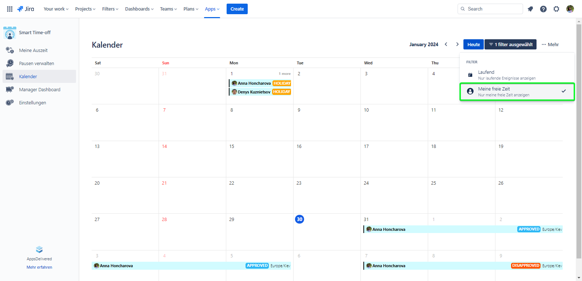Go to previous month arrow
Screen dimensions: 582x281
(446, 44)
